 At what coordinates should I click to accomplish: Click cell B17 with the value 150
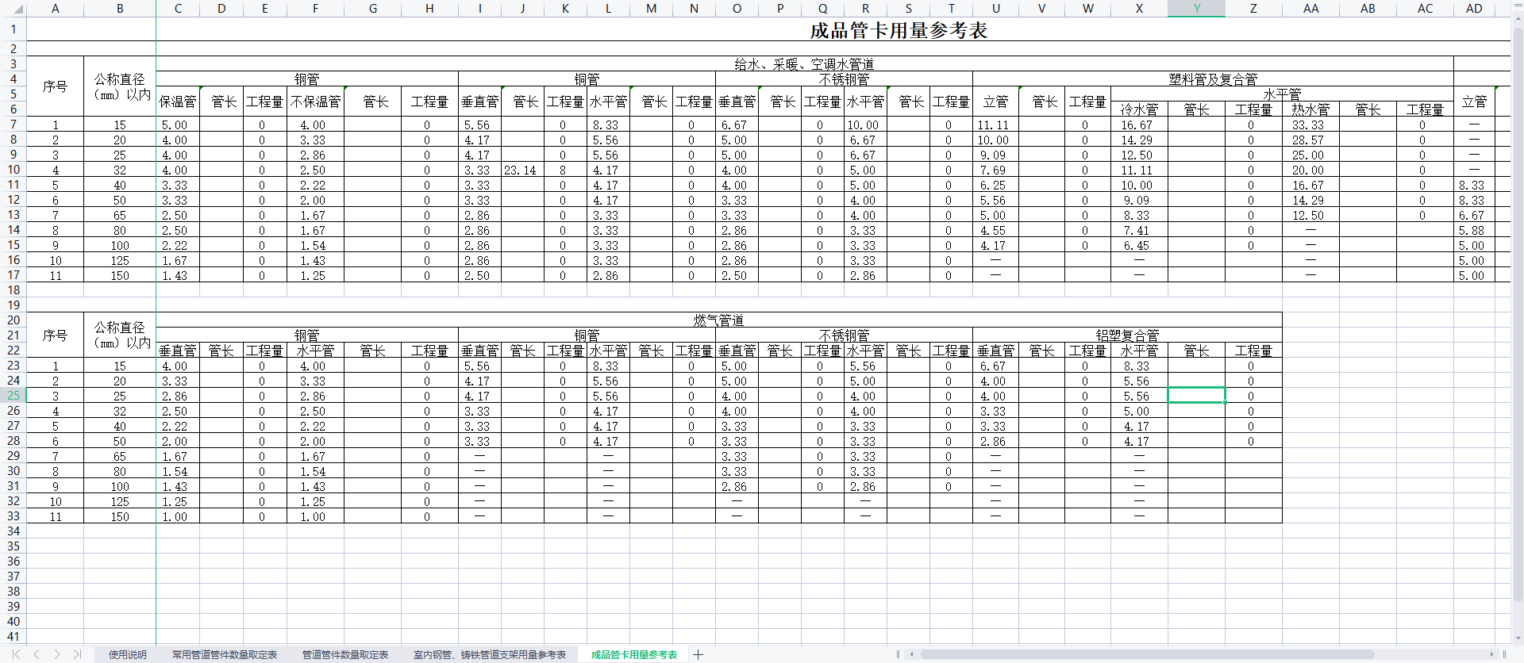[120, 275]
